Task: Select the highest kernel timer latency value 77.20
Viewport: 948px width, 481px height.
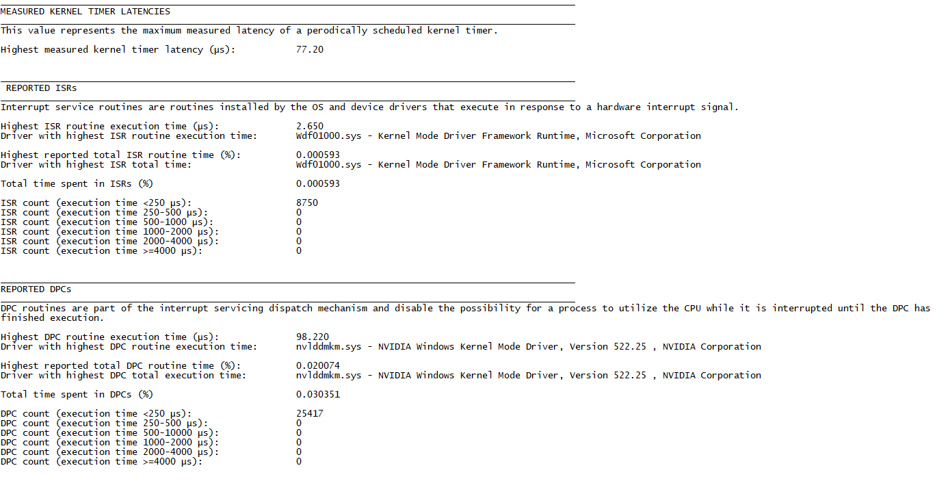Action: point(310,49)
